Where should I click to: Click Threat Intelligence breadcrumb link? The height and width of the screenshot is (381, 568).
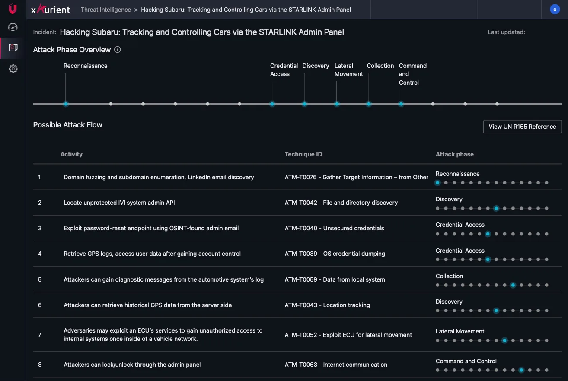pos(106,10)
